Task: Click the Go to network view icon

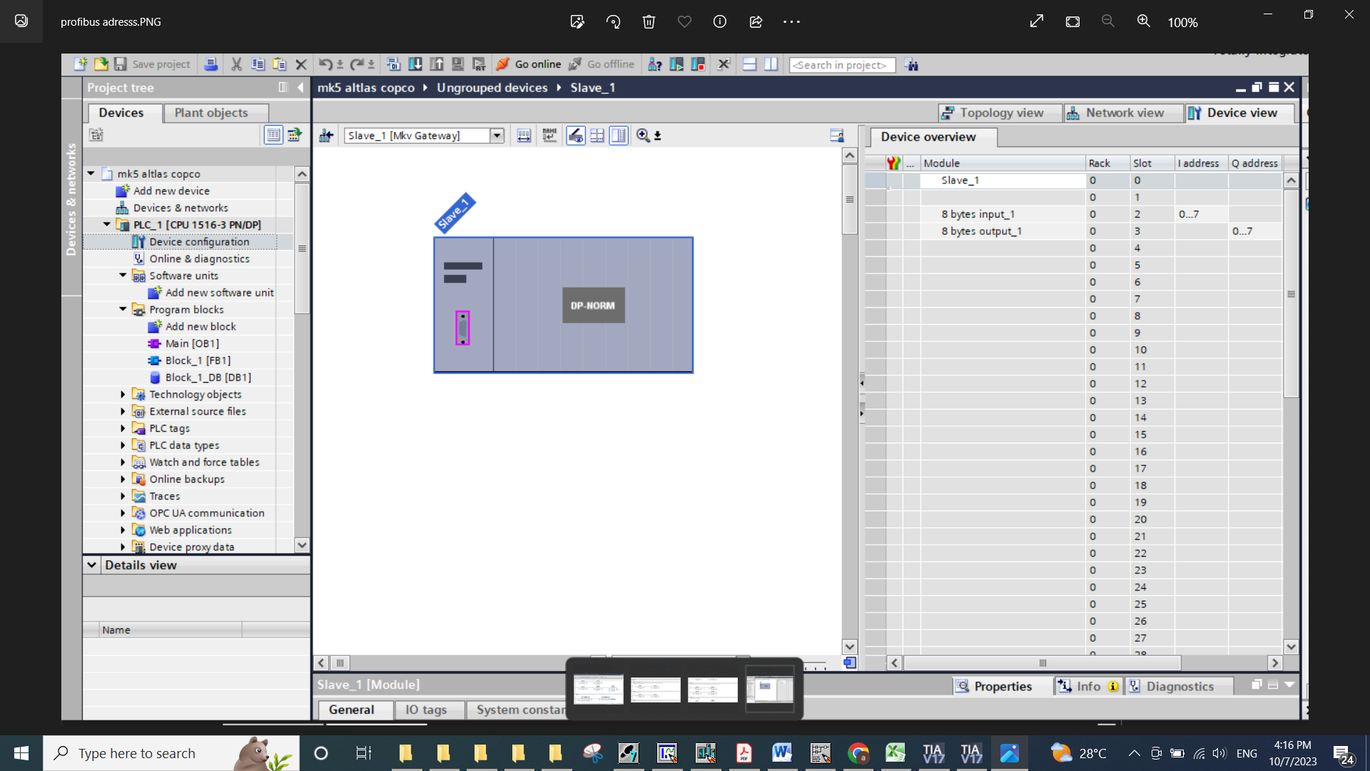Action: 326,136
